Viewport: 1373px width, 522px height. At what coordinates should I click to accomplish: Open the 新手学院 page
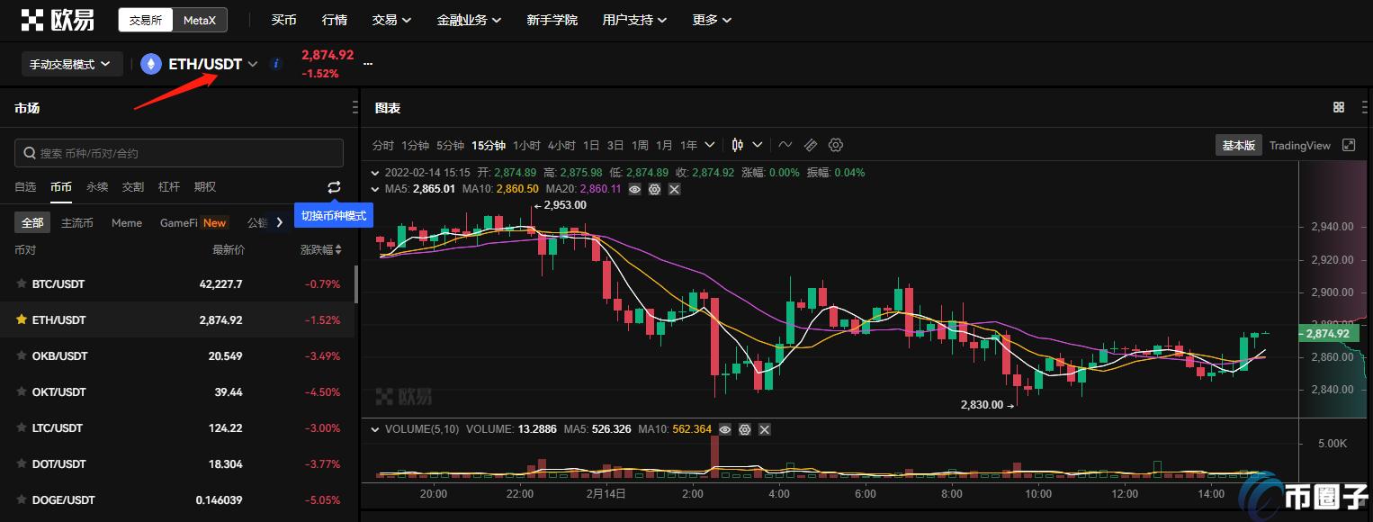pyautogui.click(x=552, y=19)
